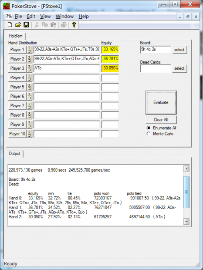Viewport: 203px width, 270px height.
Task: Click the Player 3 hand field showing ATo
Action: [67, 68]
